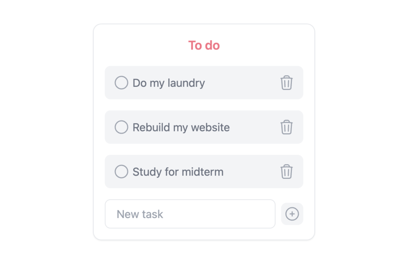The image size is (406, 271).
Task: Click the trash icon beside Study for midterm
Action: 287,172
